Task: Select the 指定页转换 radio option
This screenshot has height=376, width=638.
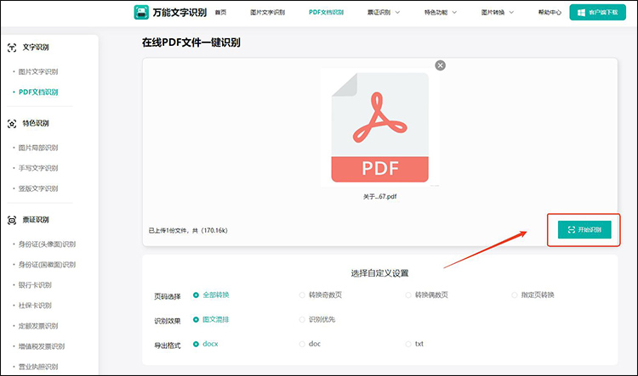Action: pos(533,295)
